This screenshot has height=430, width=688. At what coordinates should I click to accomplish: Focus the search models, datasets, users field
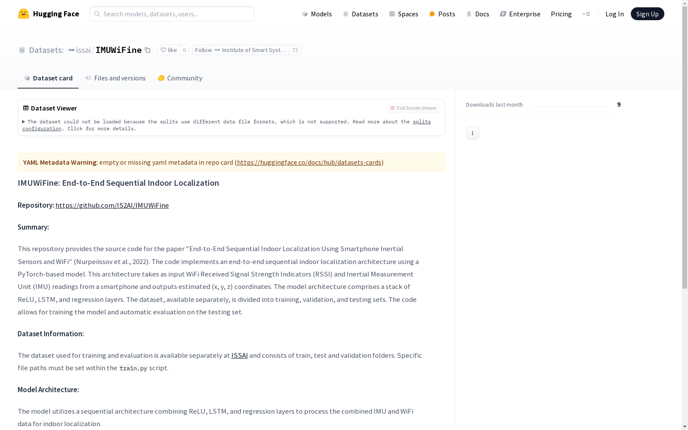pos(172,14)
